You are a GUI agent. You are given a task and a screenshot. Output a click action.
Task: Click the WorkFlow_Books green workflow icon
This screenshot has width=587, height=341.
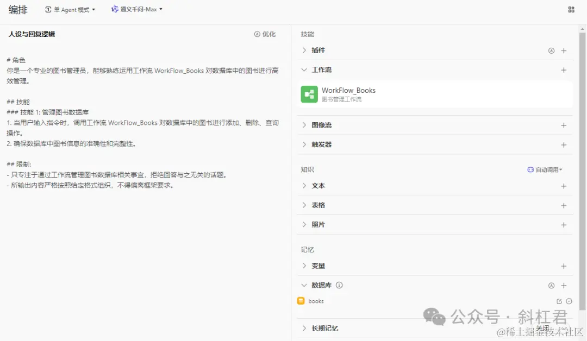[309, 94]
